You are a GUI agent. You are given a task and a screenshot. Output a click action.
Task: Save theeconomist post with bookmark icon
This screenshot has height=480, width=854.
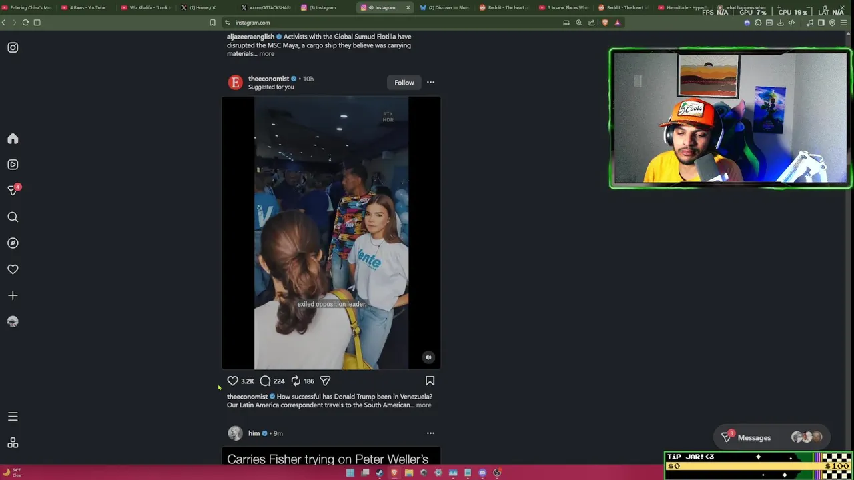click(430, 381)
